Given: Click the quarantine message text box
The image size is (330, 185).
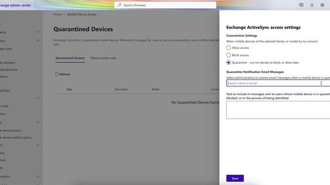Looking at the screenshot, I should pyautogui.click(x=278, y=110).
